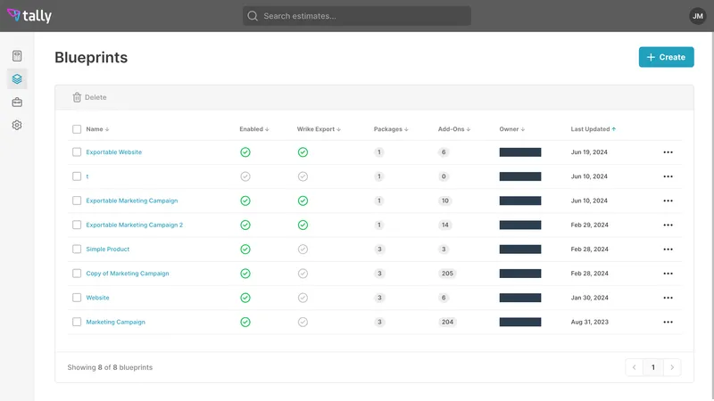714x401 pixels.
Task: Go to previous page arrow
Action: [x=635, y=367]
